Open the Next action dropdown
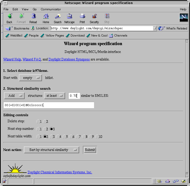Viewport: 190px width, 186px height. coord(52,150)
